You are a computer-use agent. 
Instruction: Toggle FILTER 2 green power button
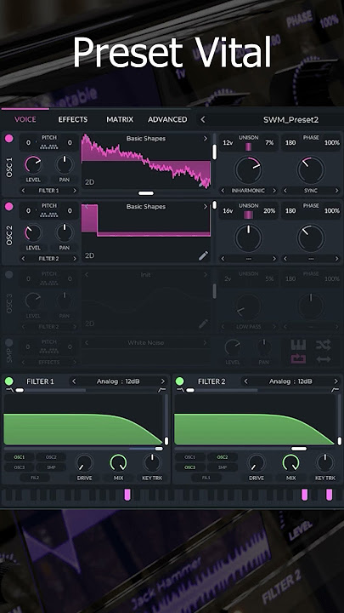click(x=179, y=381)
